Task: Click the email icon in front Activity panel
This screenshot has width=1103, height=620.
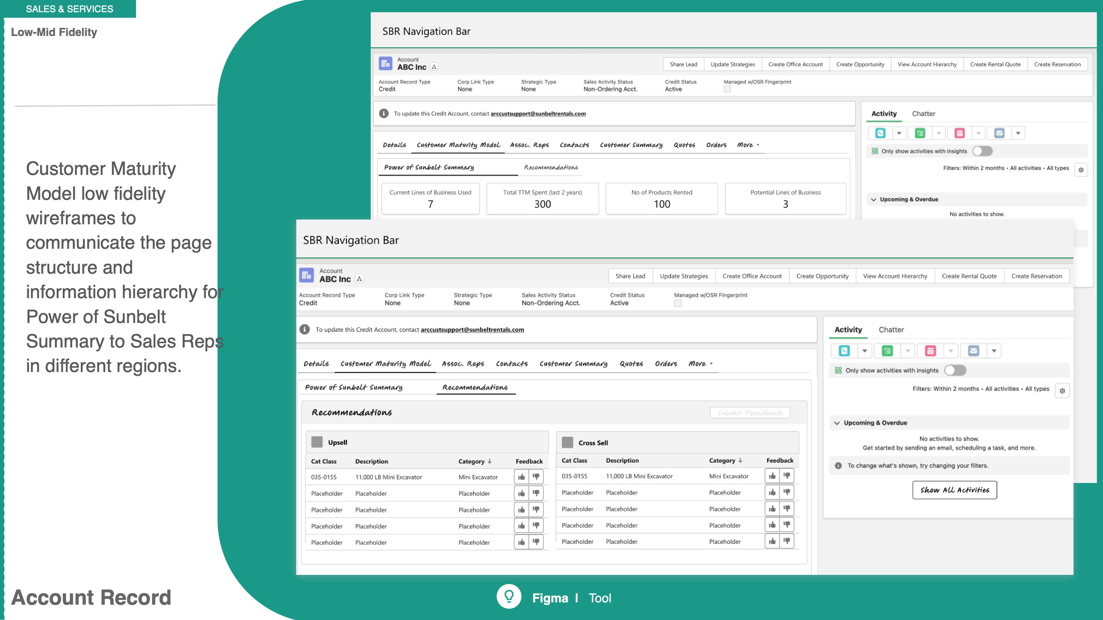Action: point(974,351)
